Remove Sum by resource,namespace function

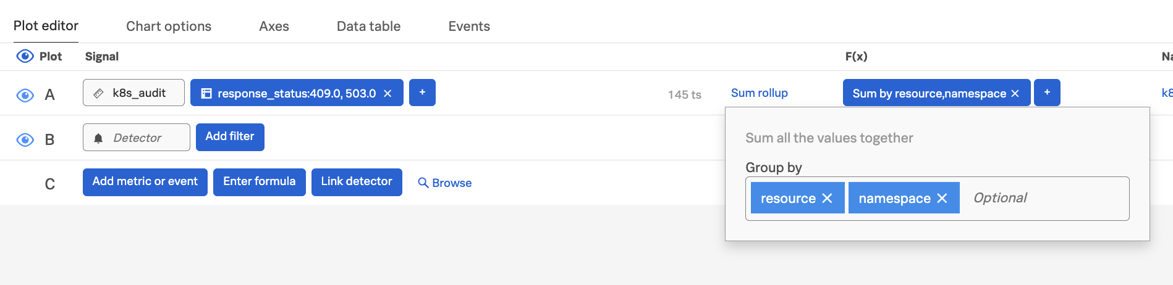click(1015, 93)
